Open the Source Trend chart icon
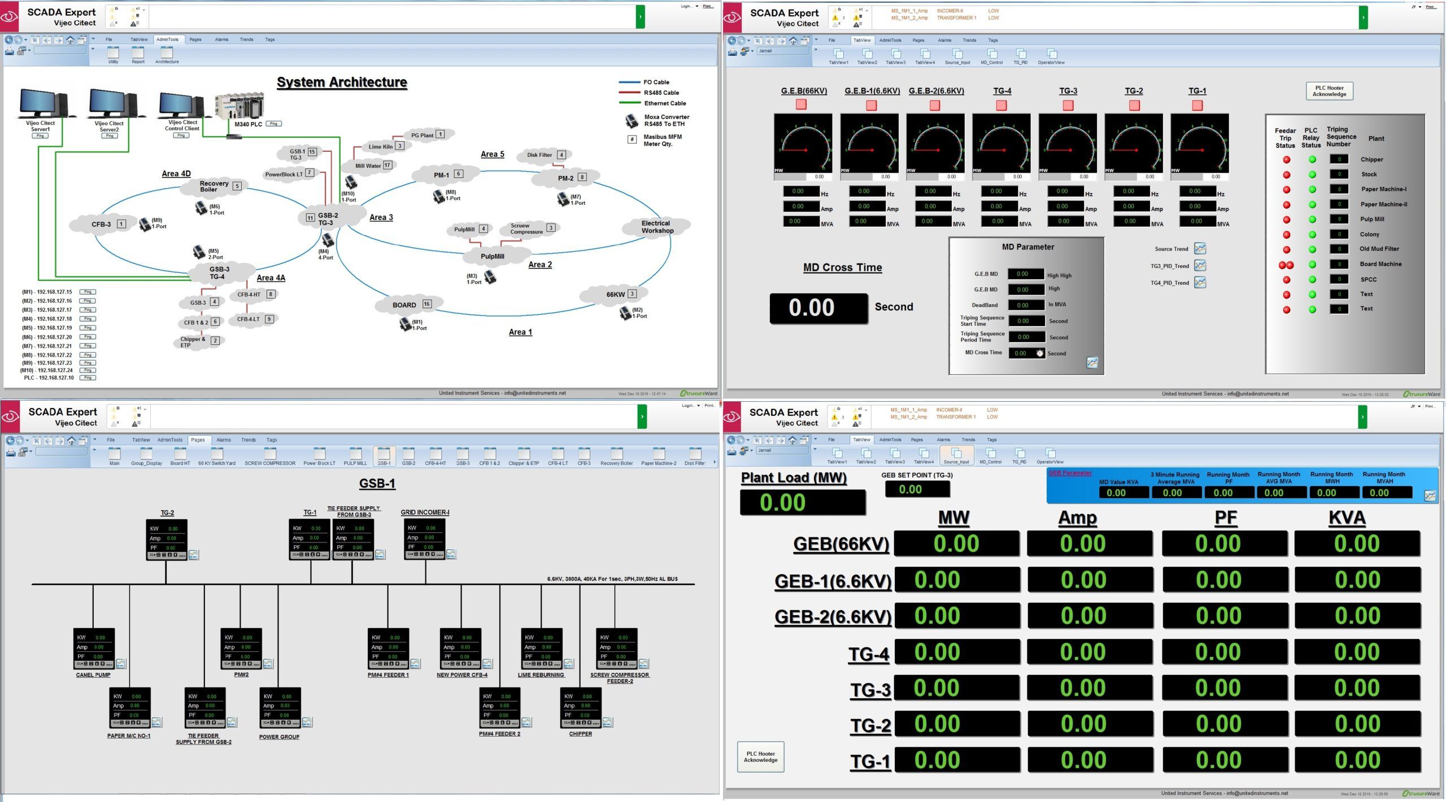The height and width of the screenshot is (802, 1446). [x=1200, y=249]
